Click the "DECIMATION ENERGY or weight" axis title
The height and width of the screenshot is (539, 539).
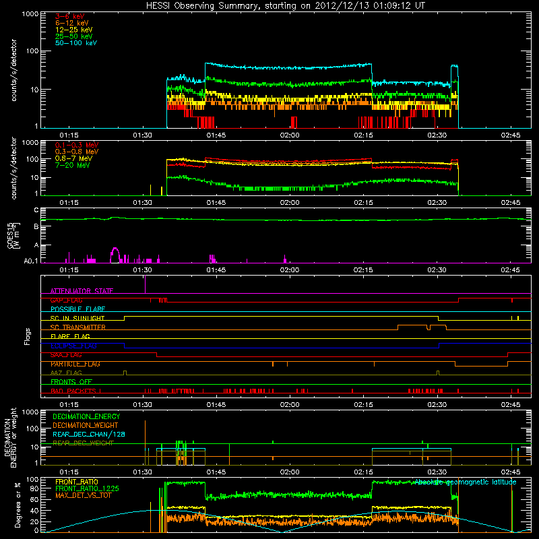10,437
